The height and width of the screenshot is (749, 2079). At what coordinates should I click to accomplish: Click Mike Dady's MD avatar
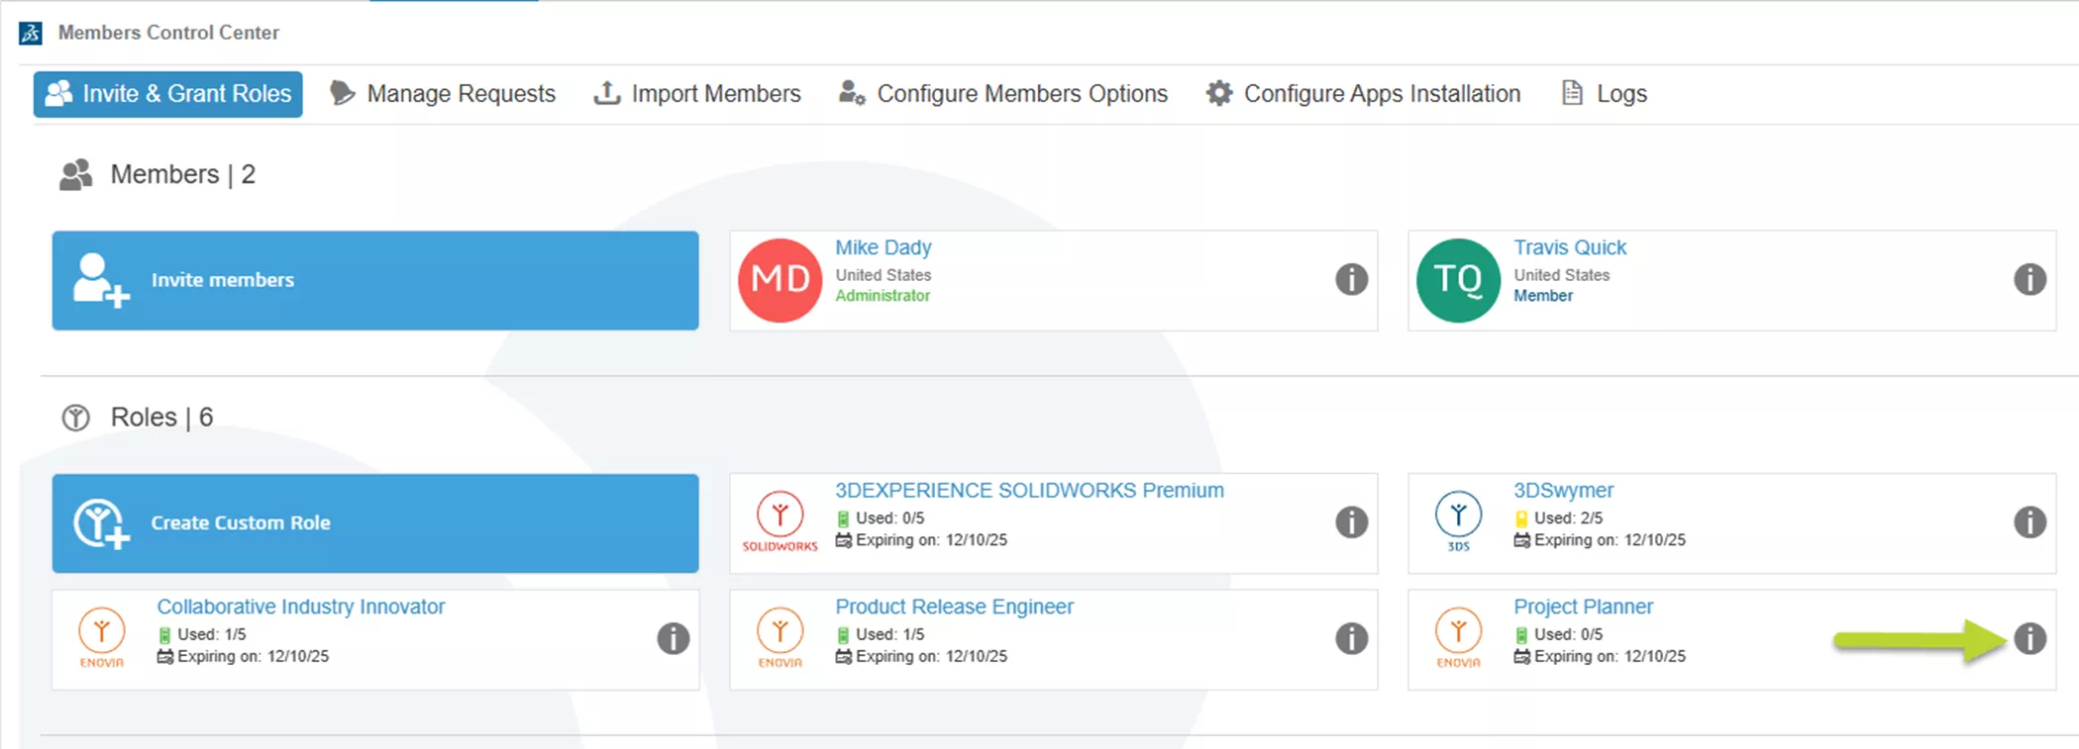(780, 280)
